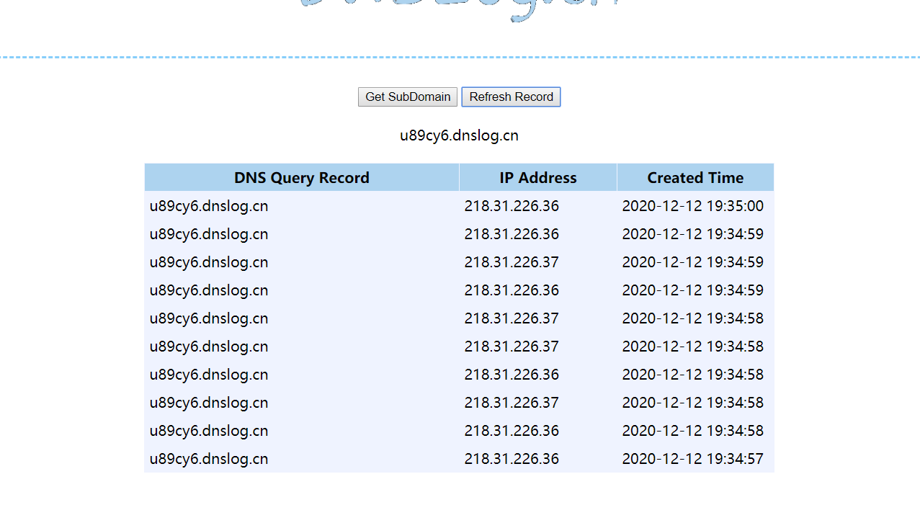Viewport: 920px width, 505px height.
Task: Click the second row's 19:34:59 timestamp
Action: 692,234
